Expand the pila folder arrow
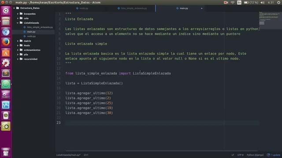 18,54
